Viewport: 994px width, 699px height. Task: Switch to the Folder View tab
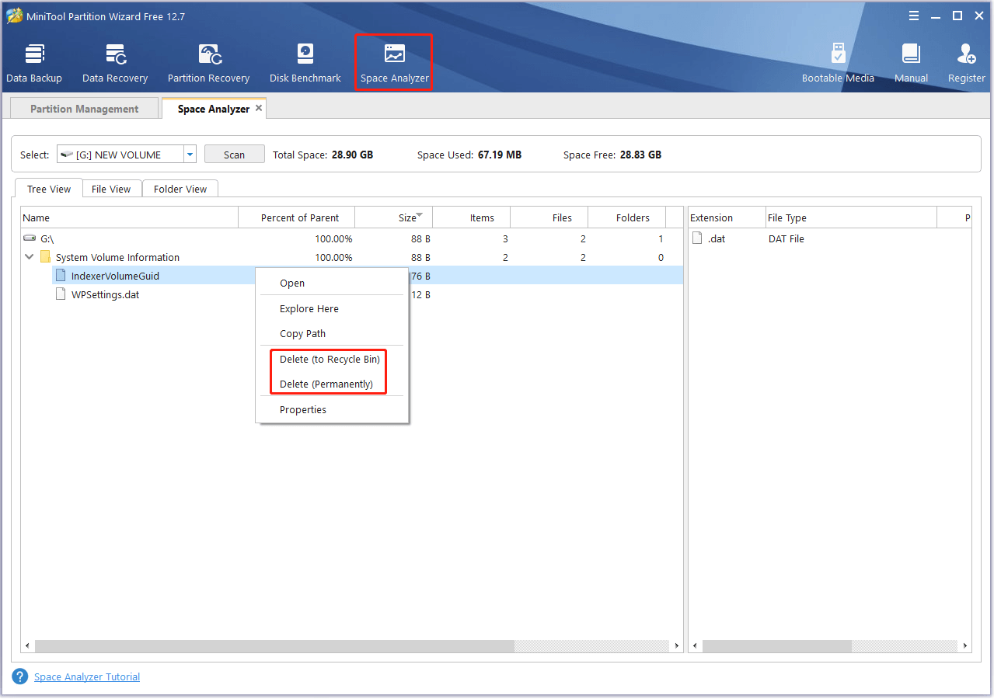pyautogui.click(x=180, y=189)
